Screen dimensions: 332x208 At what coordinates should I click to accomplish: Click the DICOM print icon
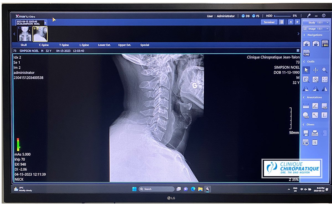click(x=315, y=133)
